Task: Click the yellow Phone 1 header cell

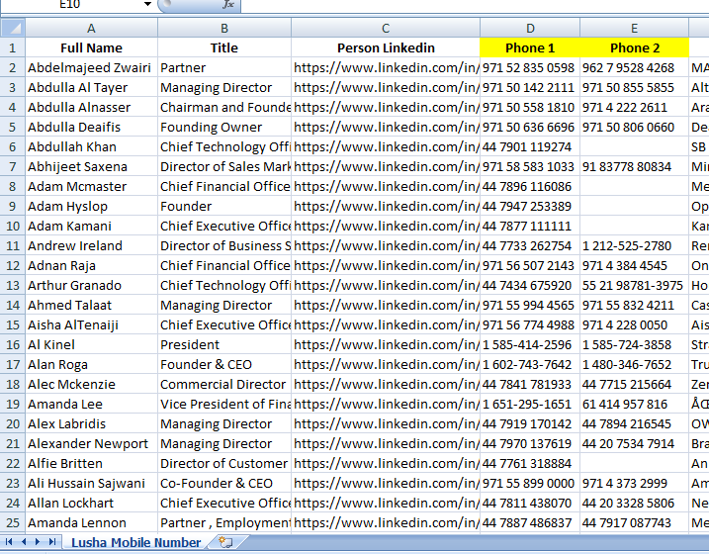Action: point(530,47)
